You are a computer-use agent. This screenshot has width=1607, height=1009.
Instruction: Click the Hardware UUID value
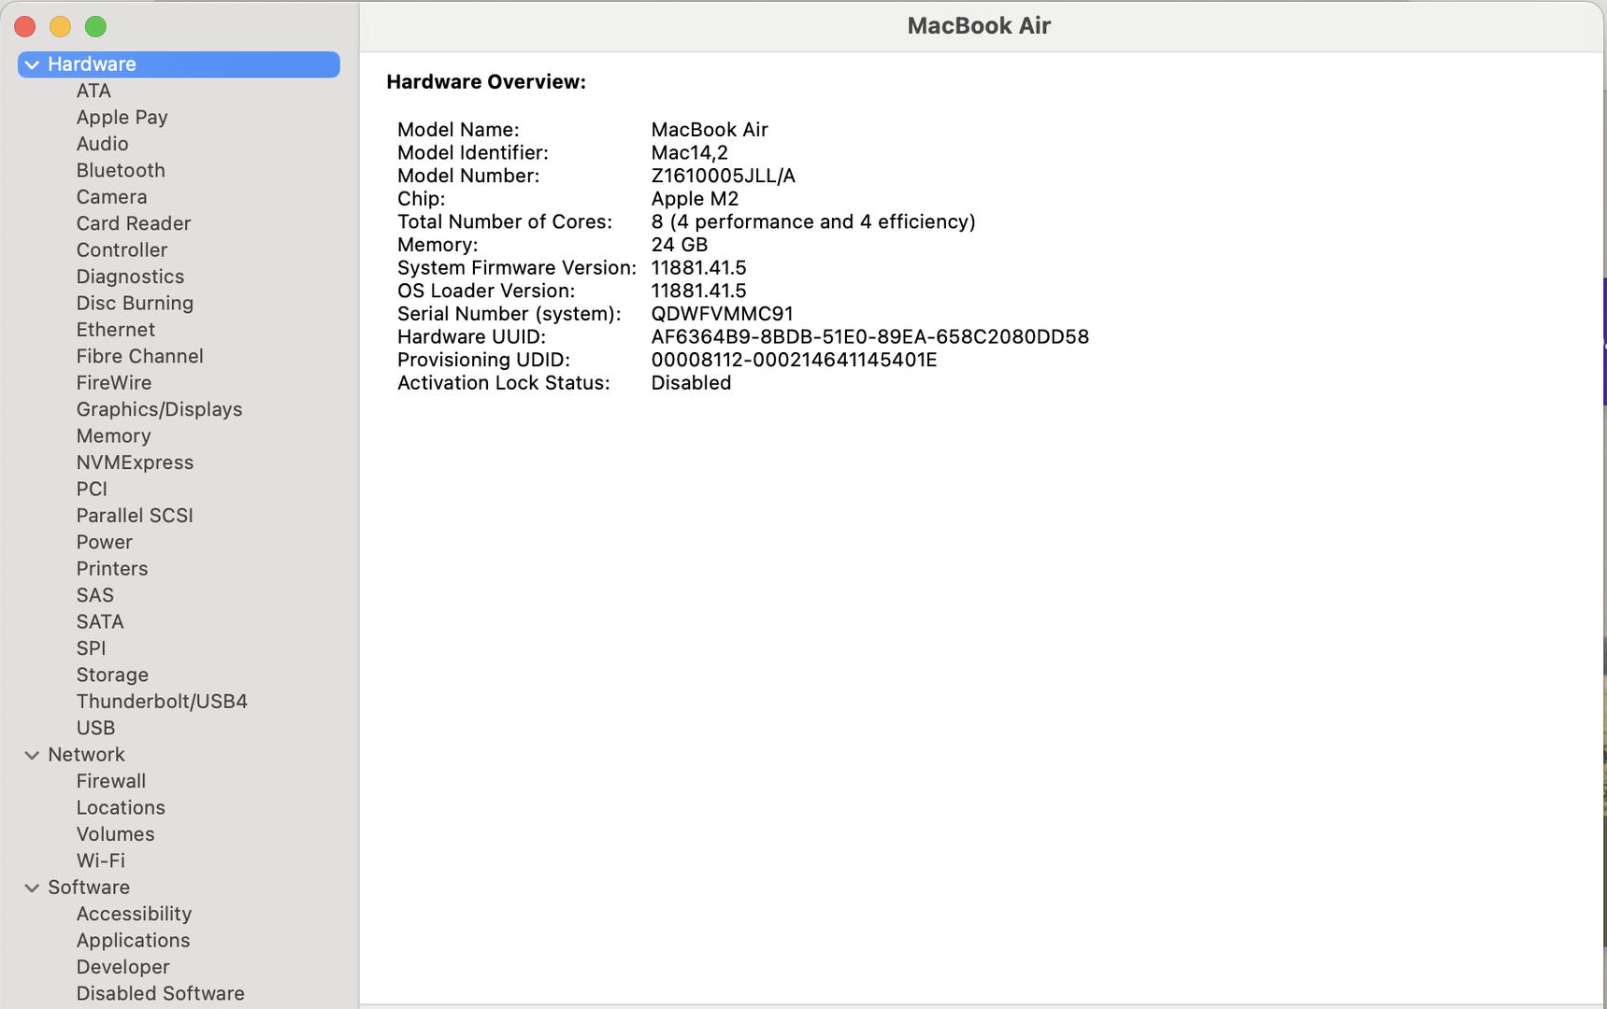[869, 336]
